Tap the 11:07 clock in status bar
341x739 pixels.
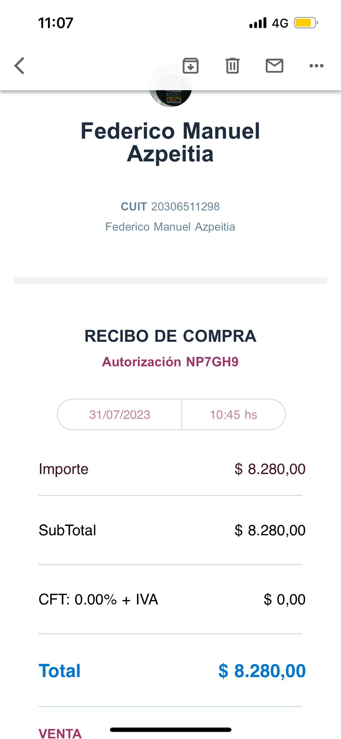[56, 23]
